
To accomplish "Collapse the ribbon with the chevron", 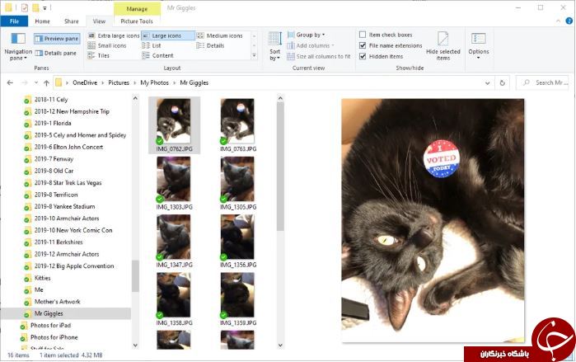I will (x=559, y=21).
